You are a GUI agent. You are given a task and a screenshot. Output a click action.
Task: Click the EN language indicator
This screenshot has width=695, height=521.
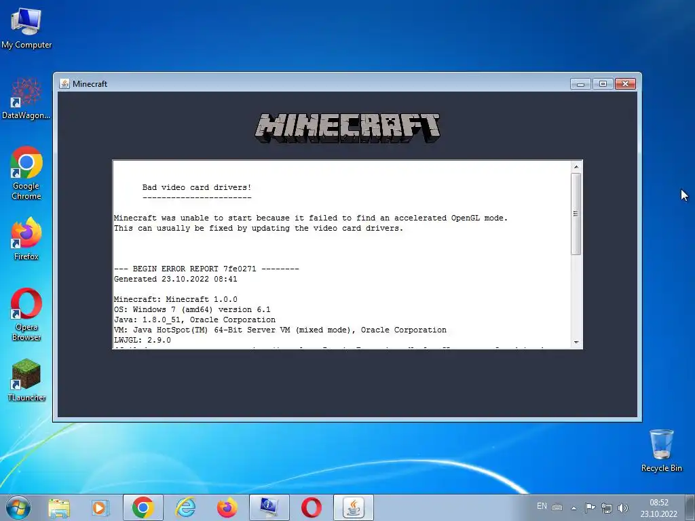click(x=542, y=506)
